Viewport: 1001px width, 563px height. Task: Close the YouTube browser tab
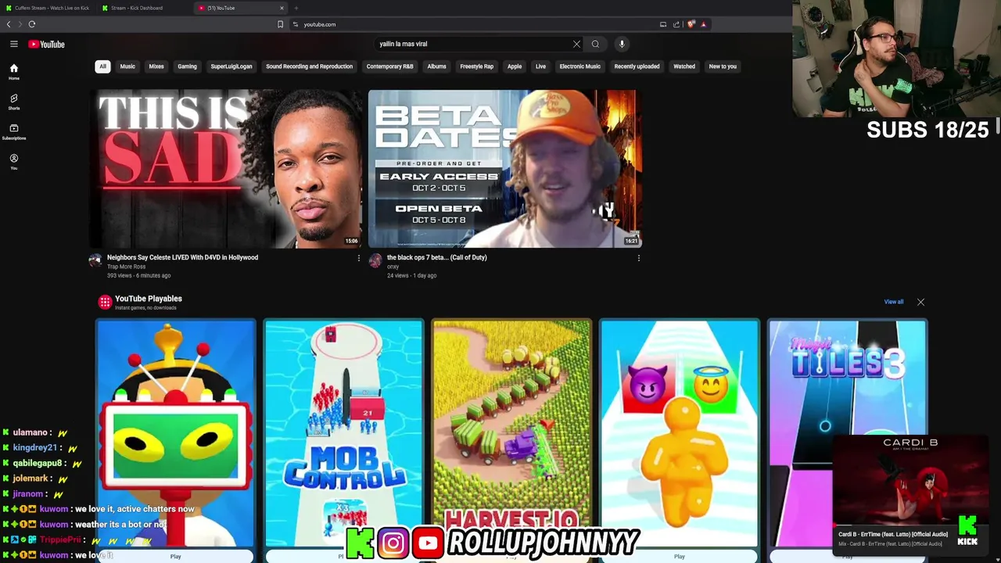tap(282, 8)
